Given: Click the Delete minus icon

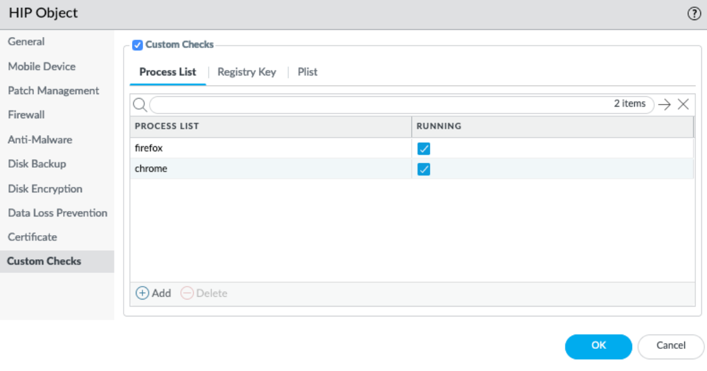Looking at the screenshot, I should 187,293.
